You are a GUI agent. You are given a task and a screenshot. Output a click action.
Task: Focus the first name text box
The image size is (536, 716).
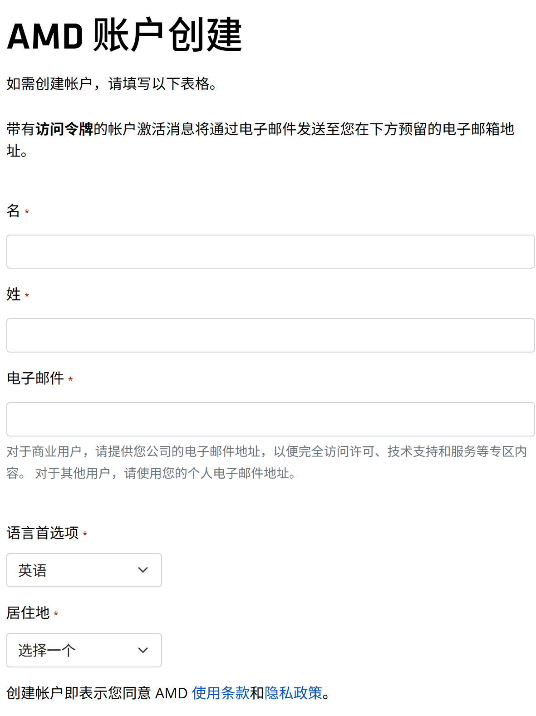268,251
